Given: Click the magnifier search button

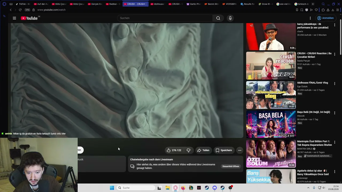Looking at the screenshot, I should 218,18.
